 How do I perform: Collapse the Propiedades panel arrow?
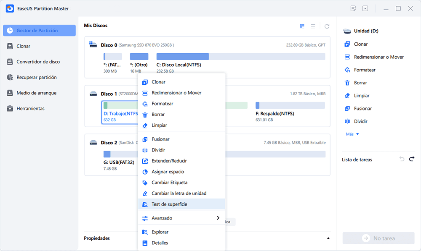pyautogui.click(x=328, y=238)
